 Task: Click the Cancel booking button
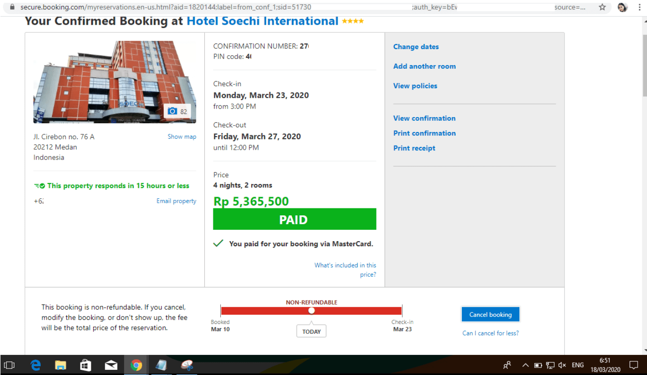[x=490, y=315]
